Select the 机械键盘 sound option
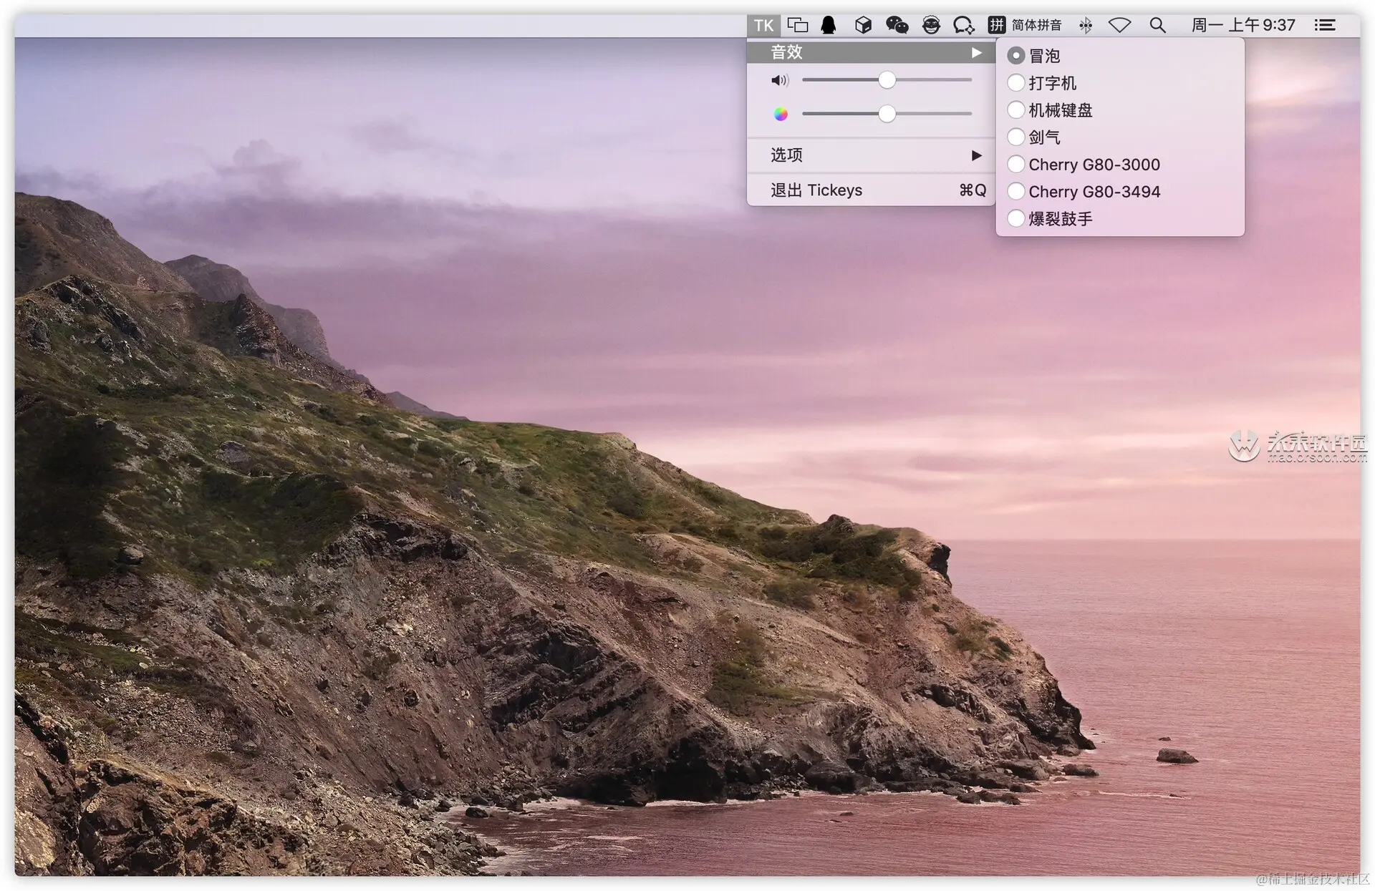 (x=1059, y=110)
